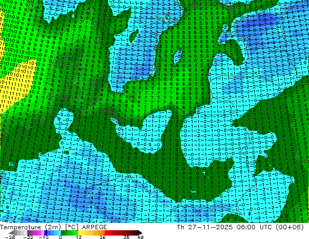
Task: Click the 'Temperature (2m)' title text
Action: (x=31, y=227)
